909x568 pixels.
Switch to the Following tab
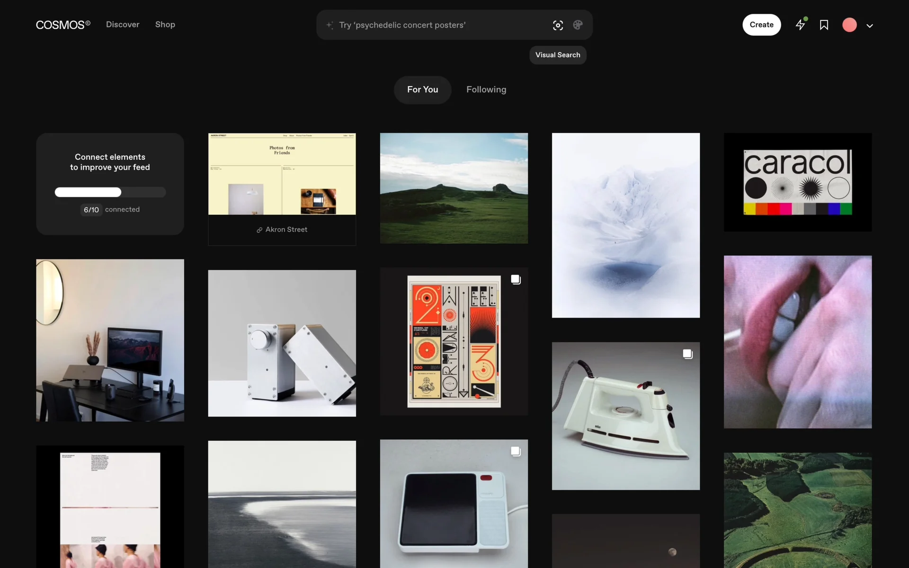(486, 89)
